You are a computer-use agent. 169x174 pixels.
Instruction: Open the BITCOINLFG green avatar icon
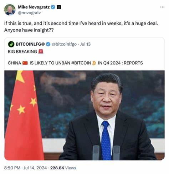[11, 44]
